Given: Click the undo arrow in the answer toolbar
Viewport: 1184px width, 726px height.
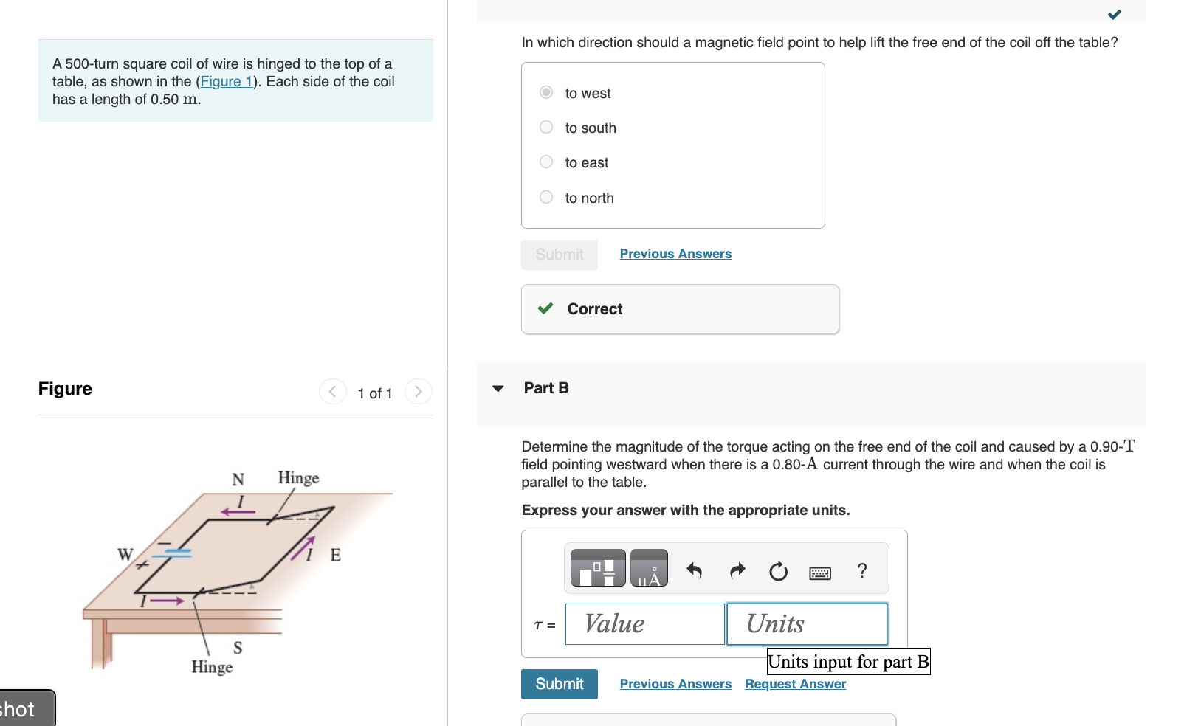Looking at the screenshot, I should click(x=694, y=570).
